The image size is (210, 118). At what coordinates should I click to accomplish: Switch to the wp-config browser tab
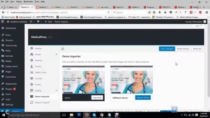coord(104,7)
